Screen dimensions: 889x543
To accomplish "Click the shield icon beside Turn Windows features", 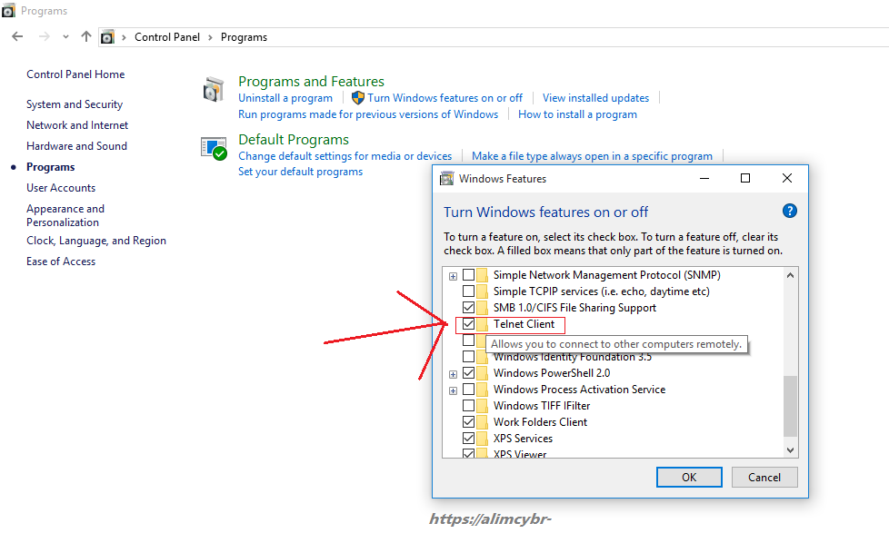I will [x=358, y=98].
